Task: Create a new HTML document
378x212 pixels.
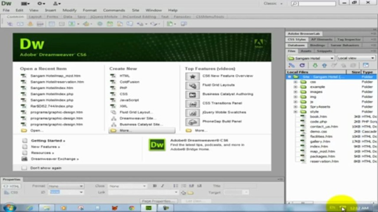Action: click(x=124, y=76)
